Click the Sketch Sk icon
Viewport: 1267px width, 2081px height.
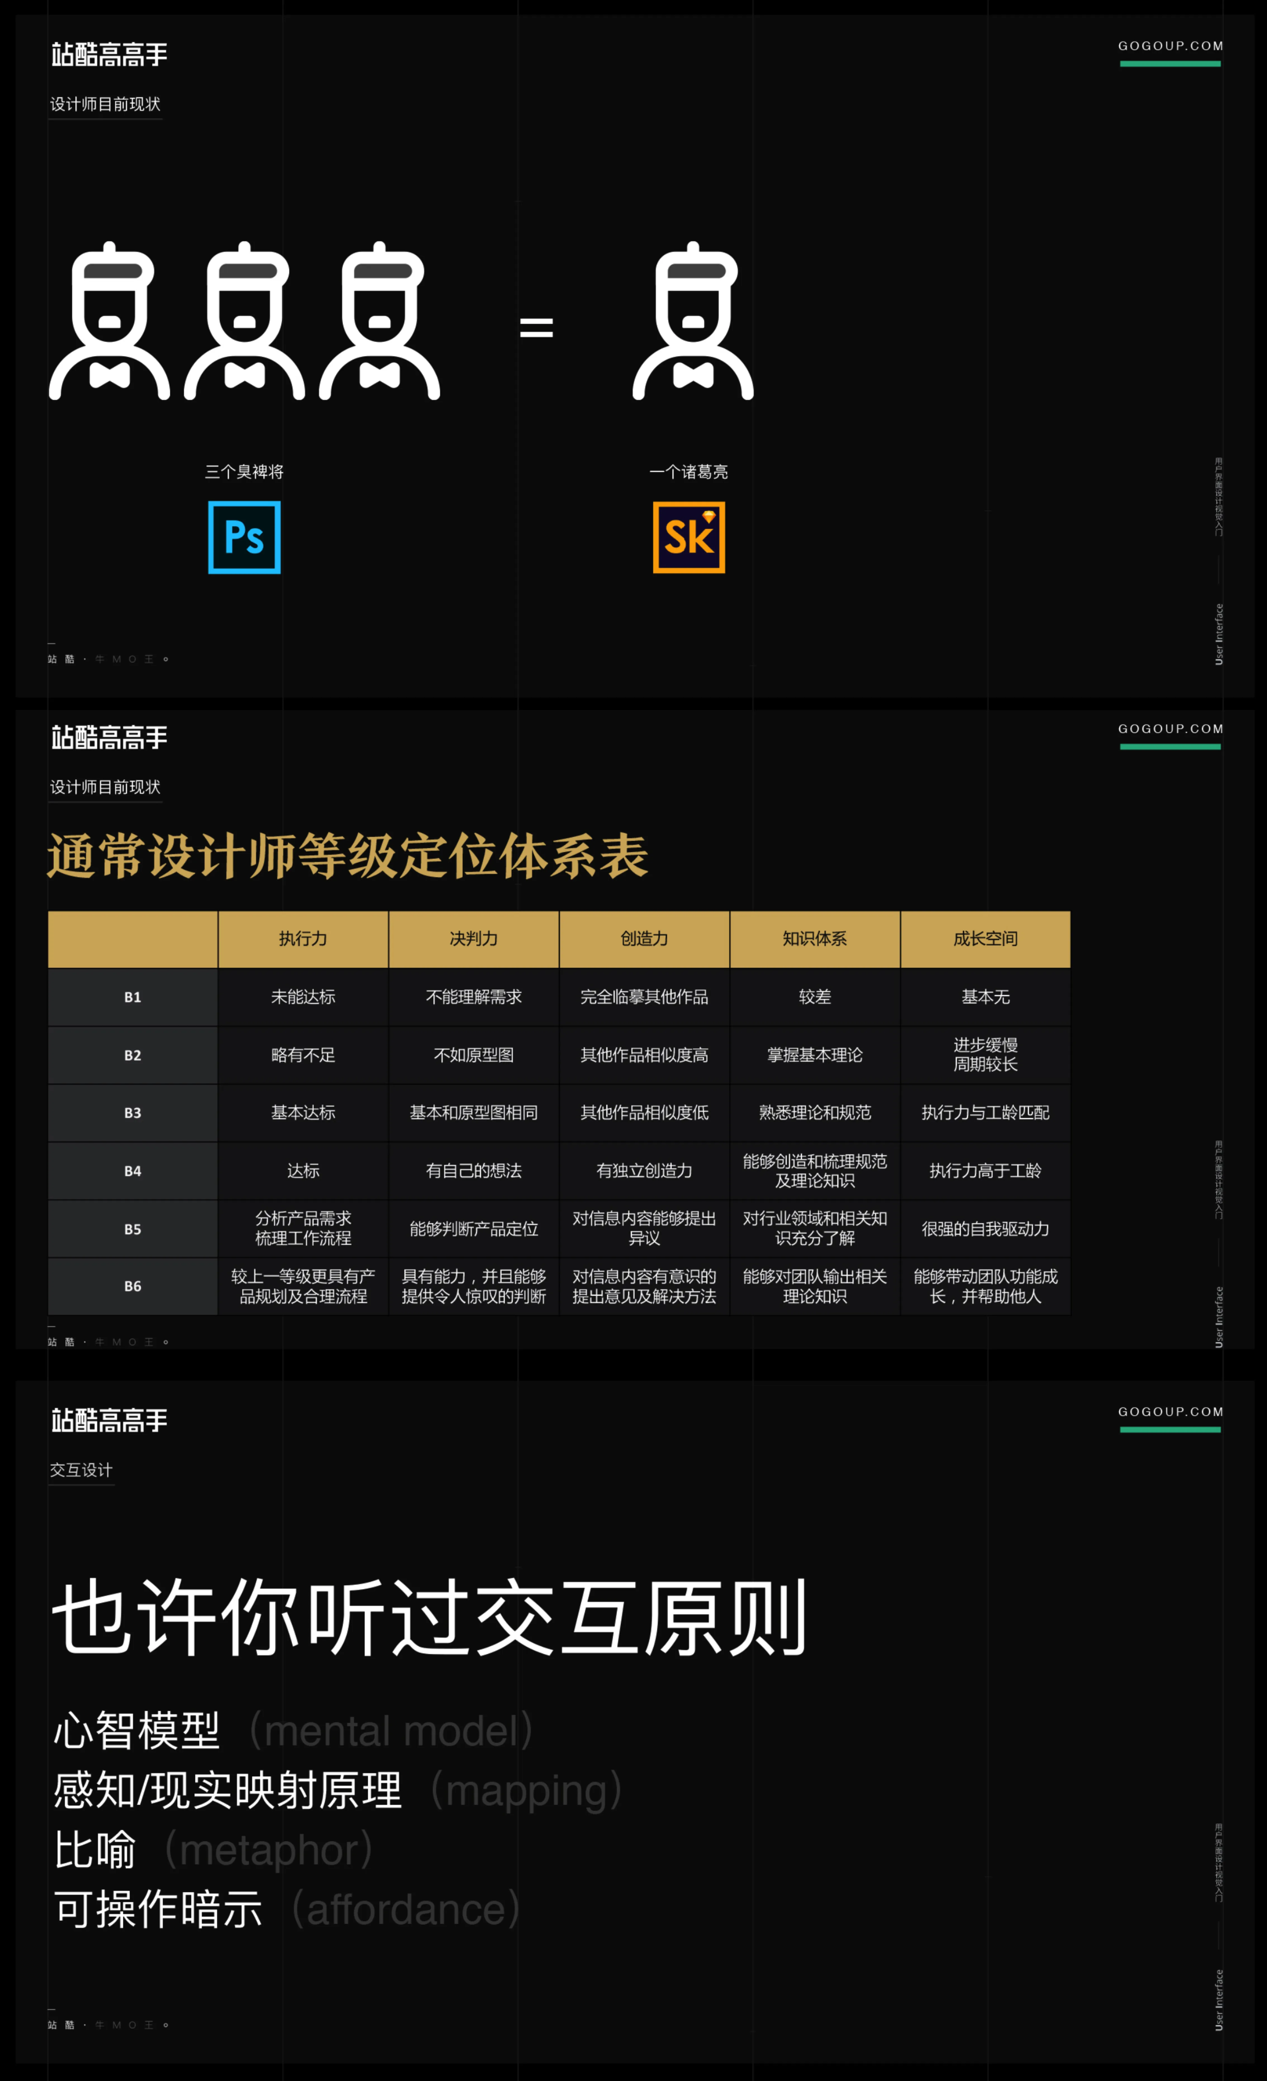(x=689, y=537)
